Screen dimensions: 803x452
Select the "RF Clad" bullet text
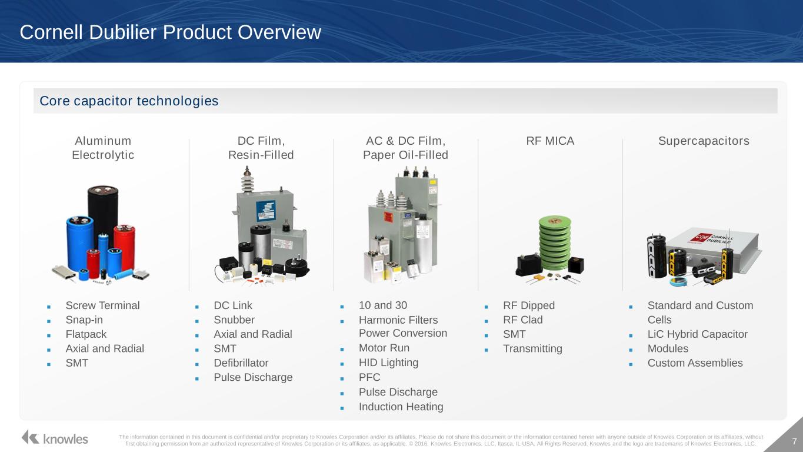click(523, 320)
